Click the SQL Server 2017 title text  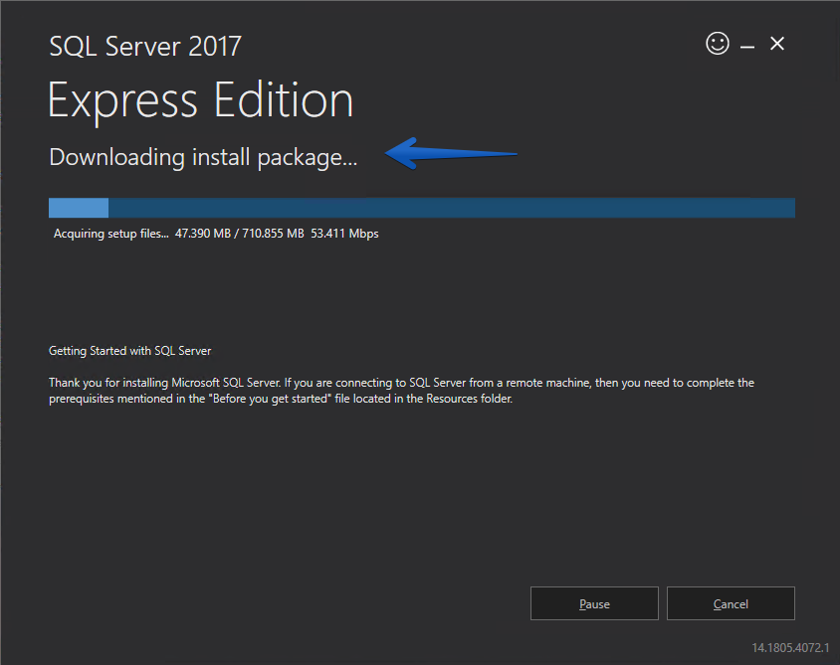tap(145, 46)
